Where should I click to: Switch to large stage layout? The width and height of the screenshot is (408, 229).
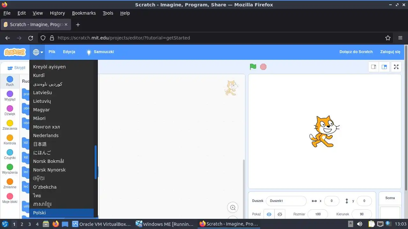384,67
